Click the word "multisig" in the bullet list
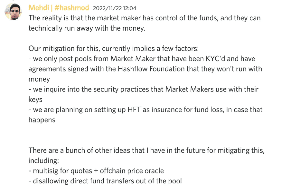Viewport: 291px width, 194px height. click(x=46, y=171)
